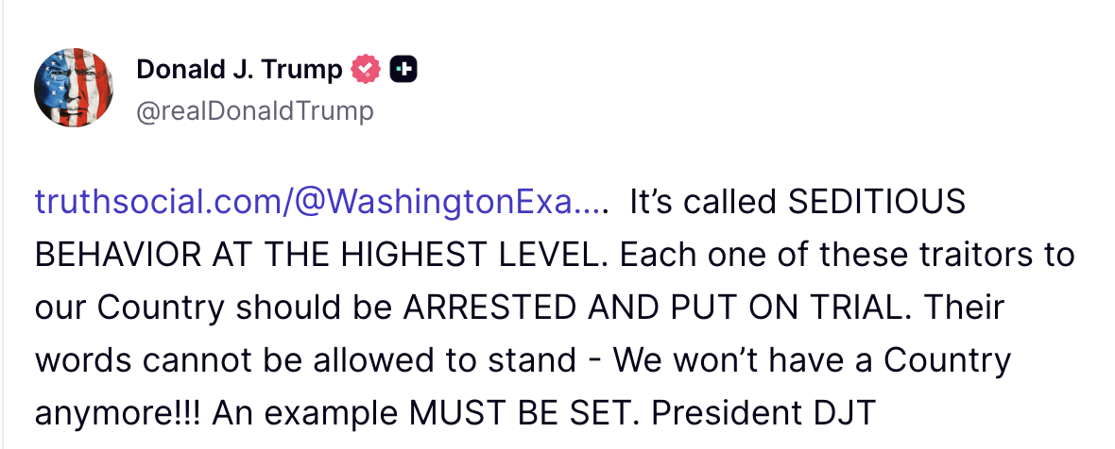Viewport: 1115px width, 449px height.
Task: Open the @realDonaldTrump handle
Action: coord(255,111)
